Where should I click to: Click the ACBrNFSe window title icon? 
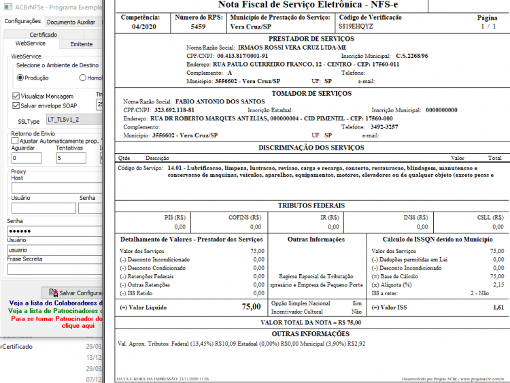(x=8, y=7)
